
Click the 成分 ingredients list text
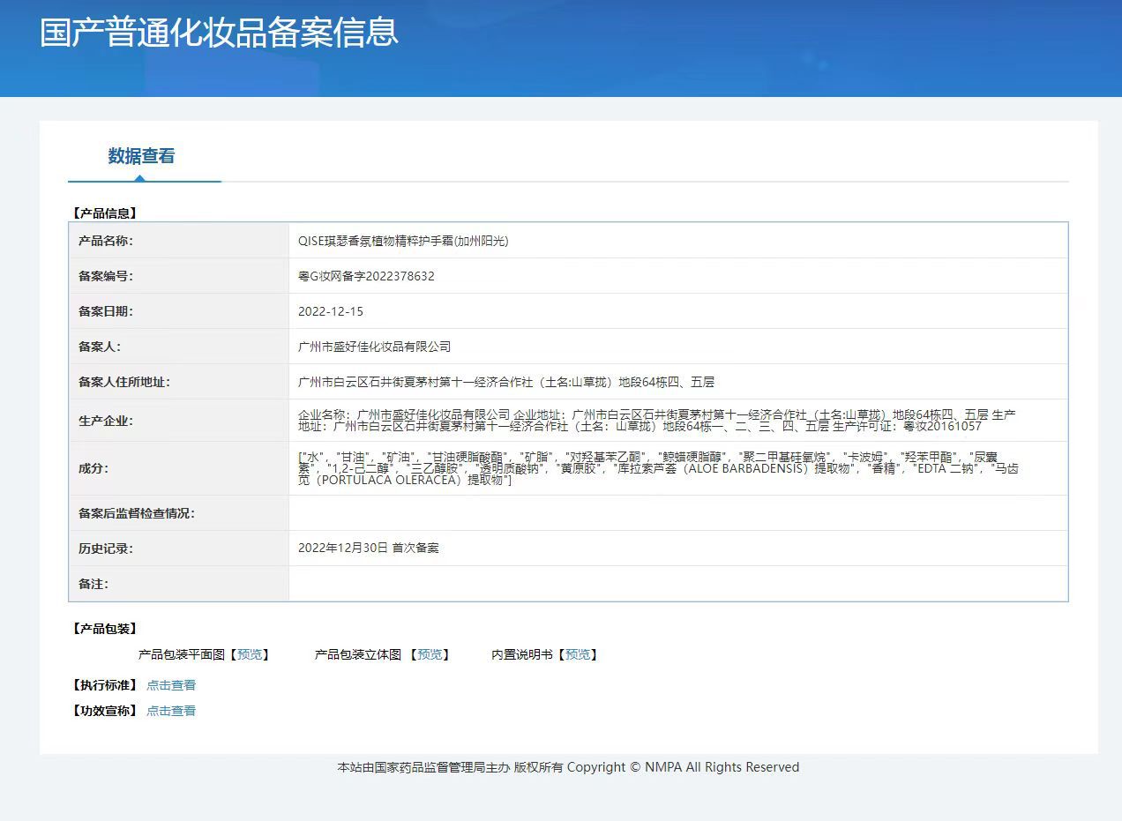(657, 468)
